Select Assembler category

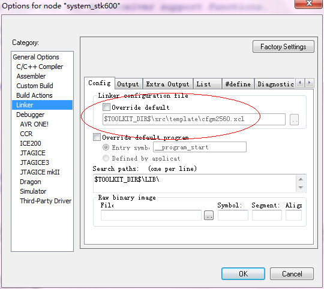31,76
